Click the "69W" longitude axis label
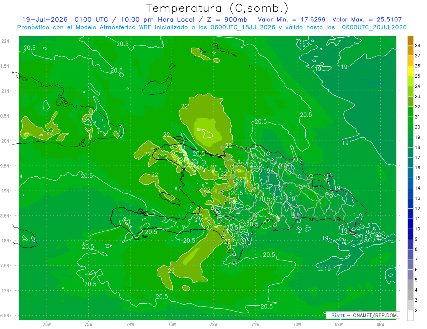Screen dimensions: 427x329 click(338, 324)
